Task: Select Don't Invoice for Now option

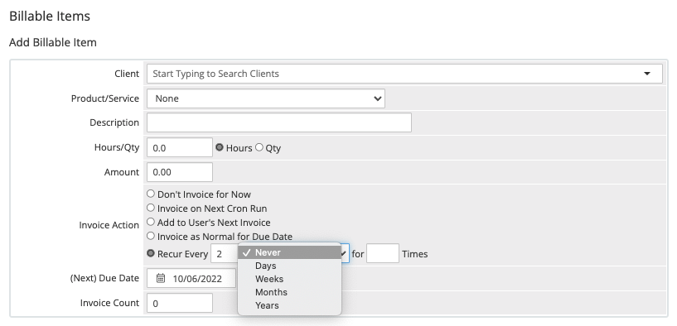Action: coord(151,194)
